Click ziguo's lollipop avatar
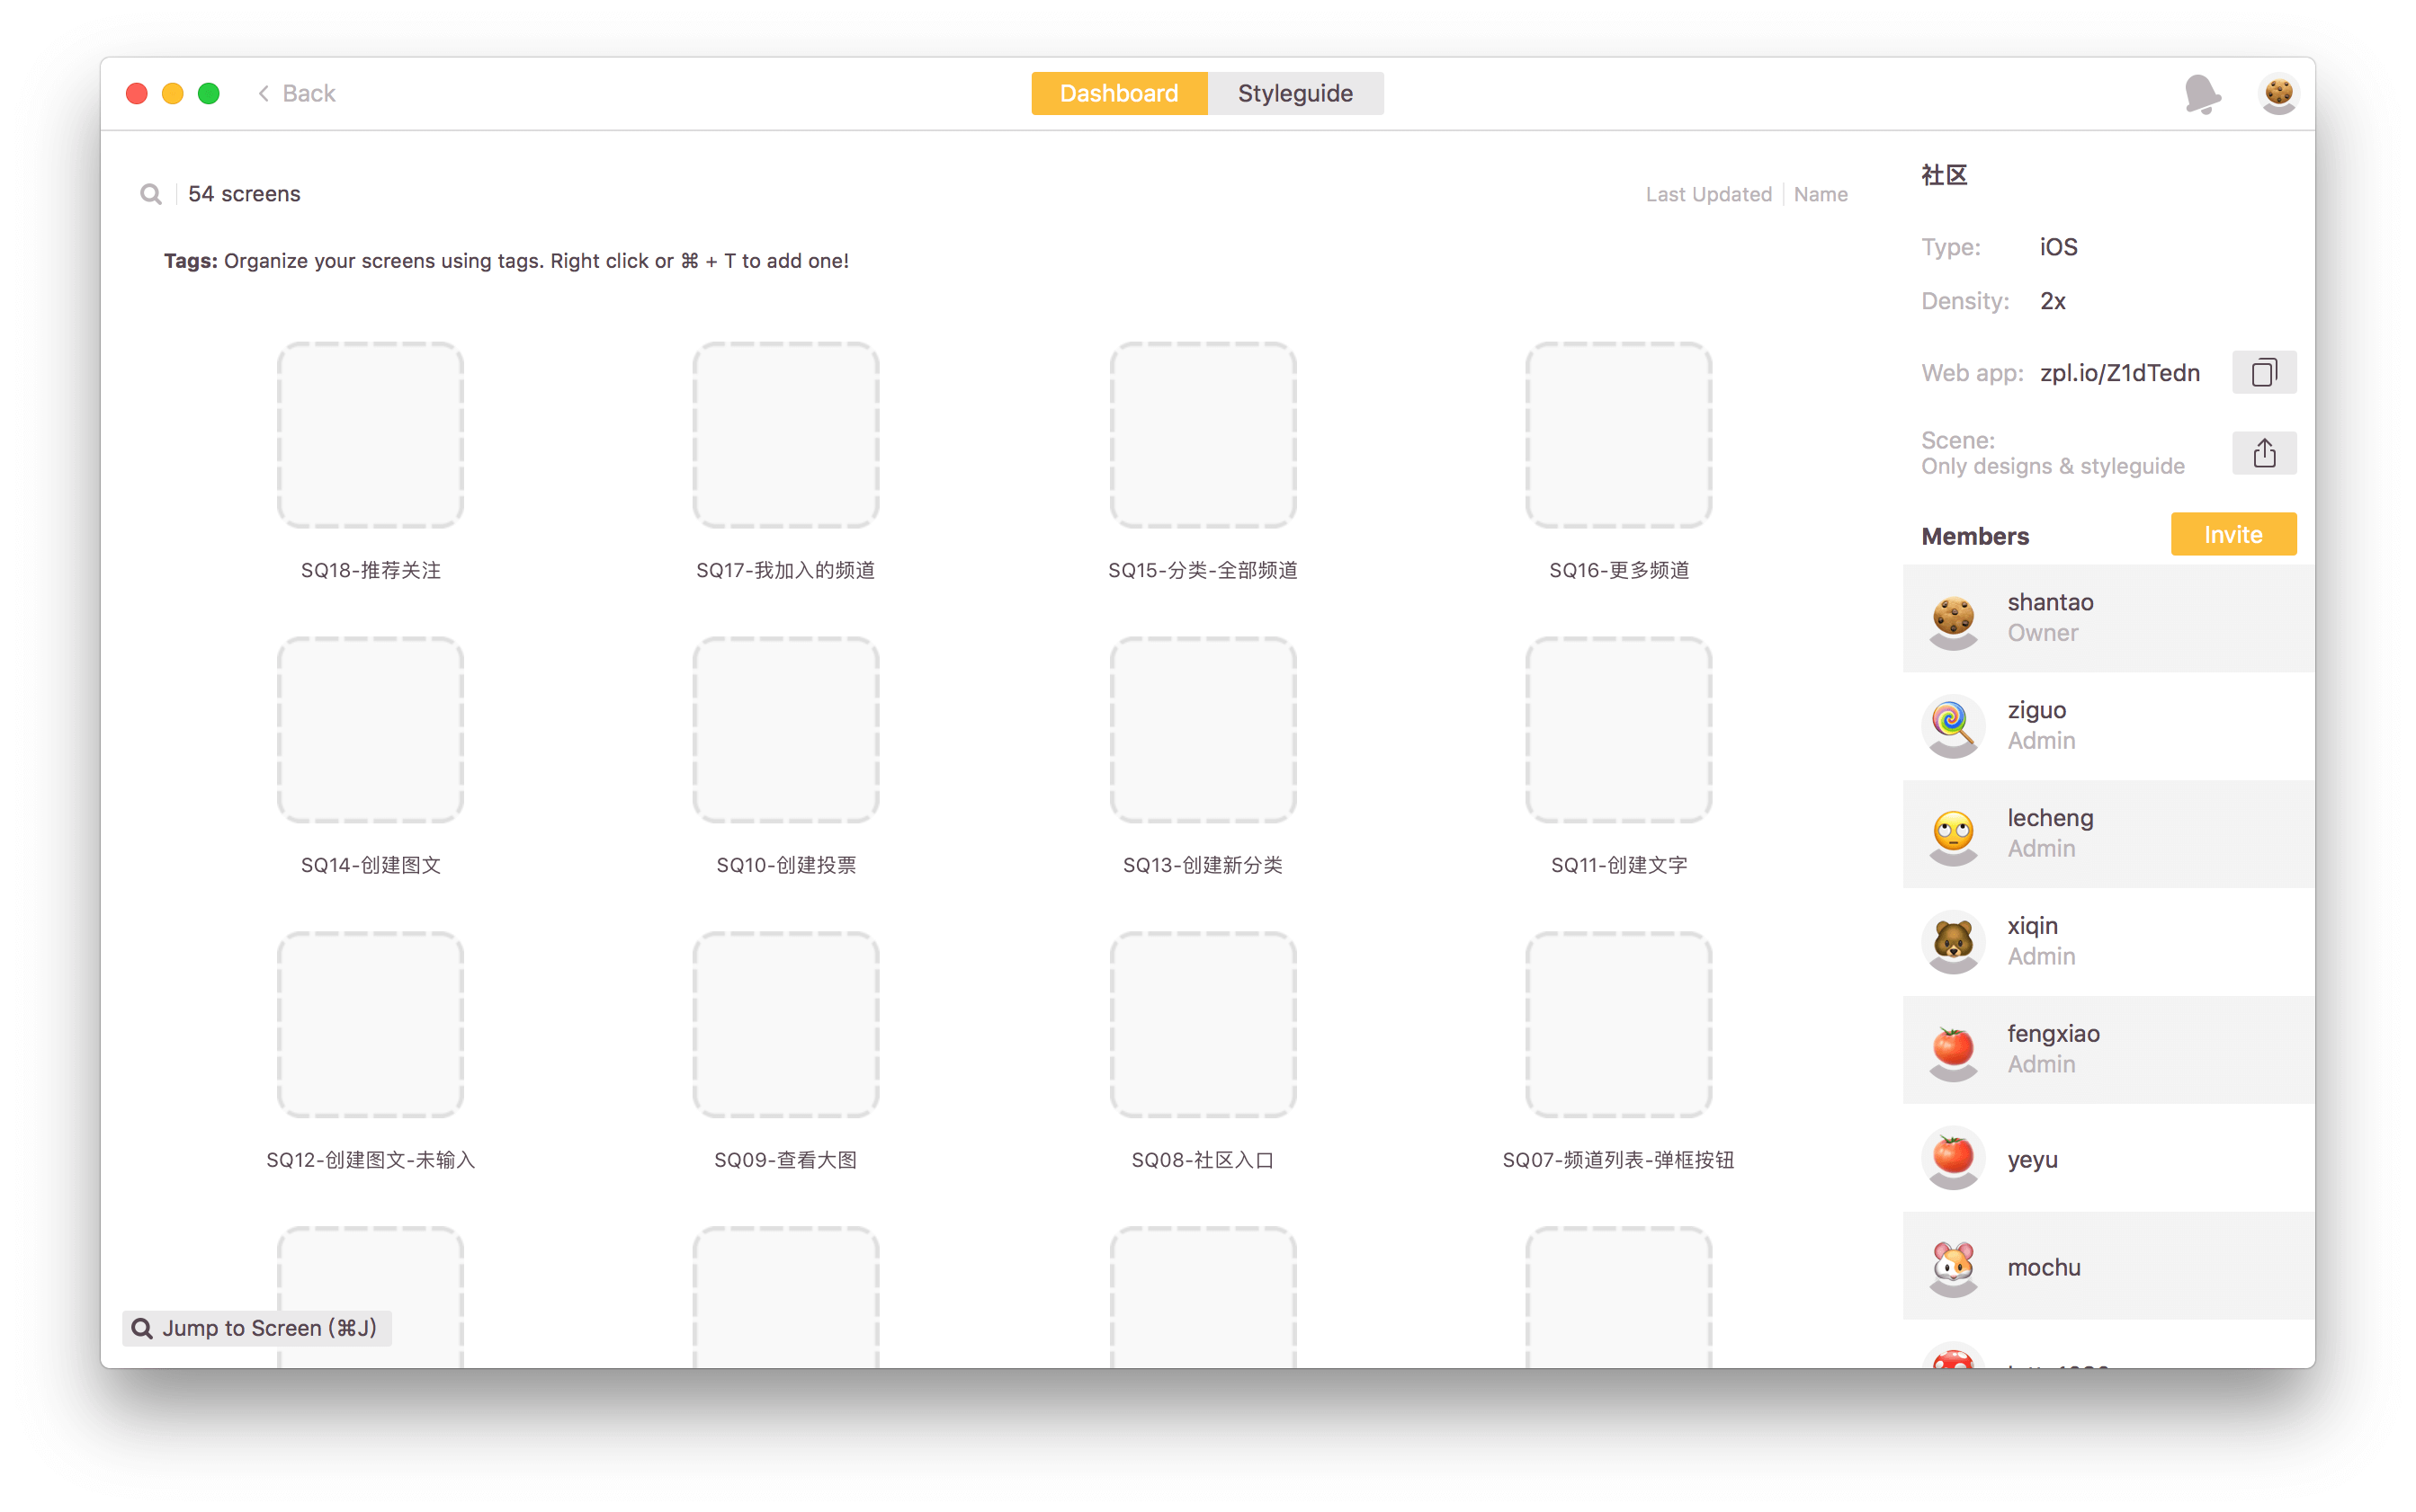This screenshot has width=2416, height=1512. pyautogui.click(x=1952, y=725)
